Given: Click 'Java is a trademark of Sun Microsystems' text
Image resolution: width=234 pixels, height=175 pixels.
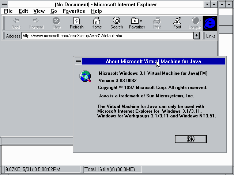Looking at the screenshot, I should (x=146, y=96).
